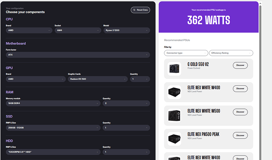Click the Choose your components heading
The width and height of the screenshot is (272, 160).
25,12
